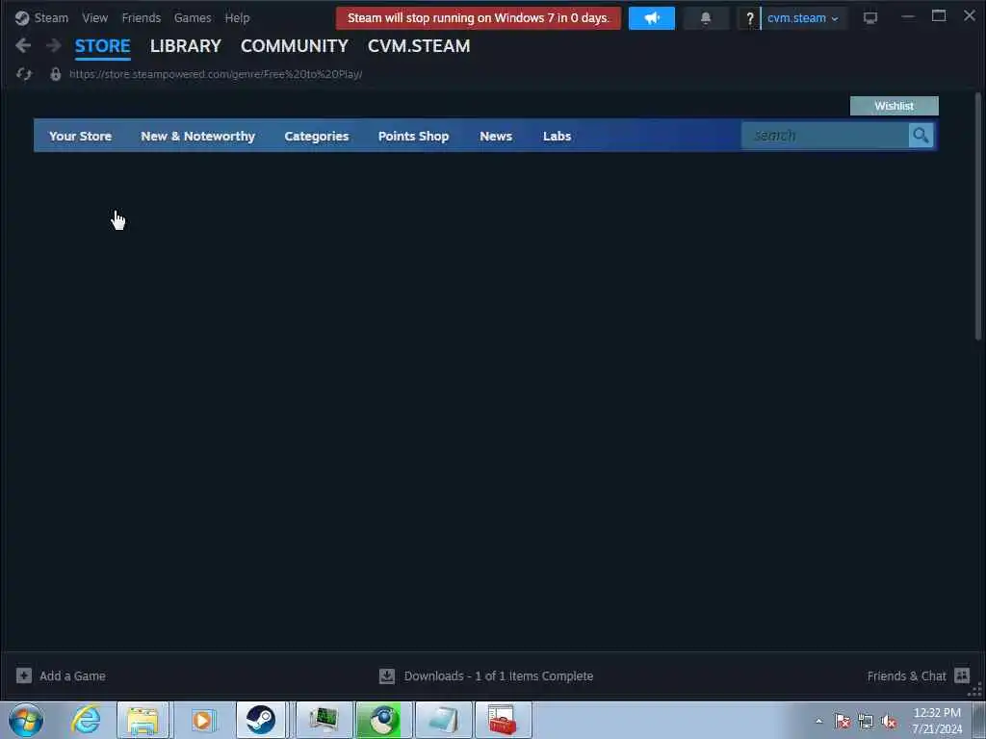Open the Help menu
Image resolution: width=986 pixels, height=739 pixels.
point(237,18)
